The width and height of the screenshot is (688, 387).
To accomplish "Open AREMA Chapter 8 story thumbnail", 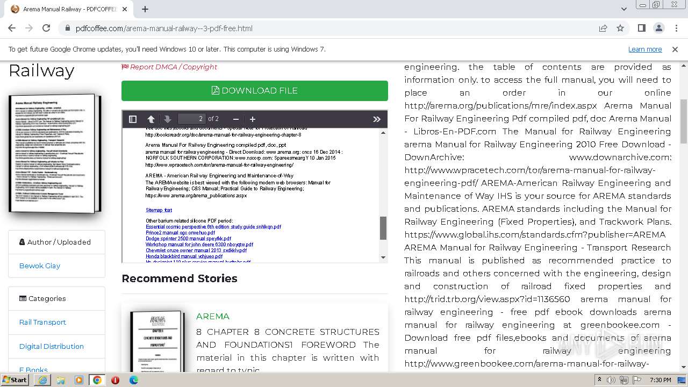I will 157,341.
